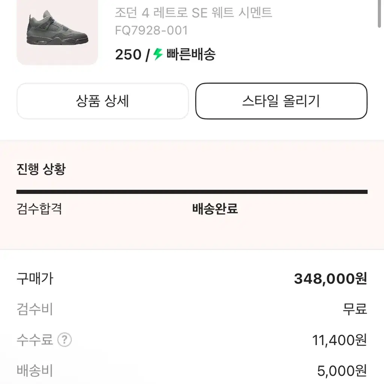Click the 348,000원 purchase price
Screen dimensions: 384x384
click(330, 279)
